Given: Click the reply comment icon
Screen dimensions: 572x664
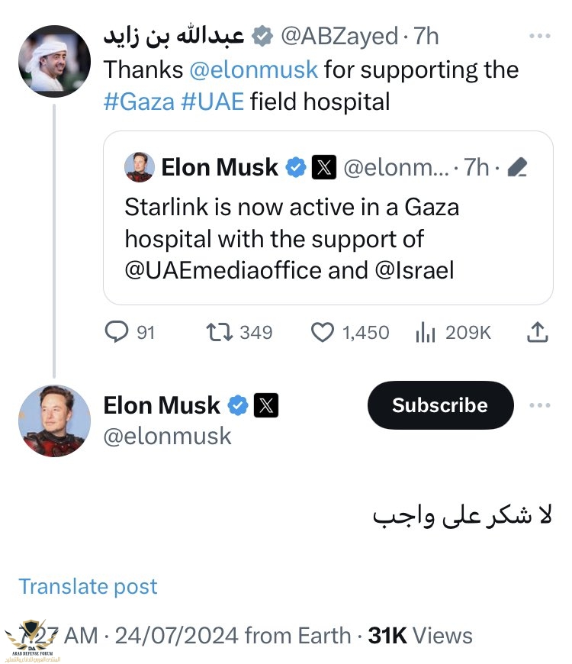Looking at the screenshot, I should (117, 332).
